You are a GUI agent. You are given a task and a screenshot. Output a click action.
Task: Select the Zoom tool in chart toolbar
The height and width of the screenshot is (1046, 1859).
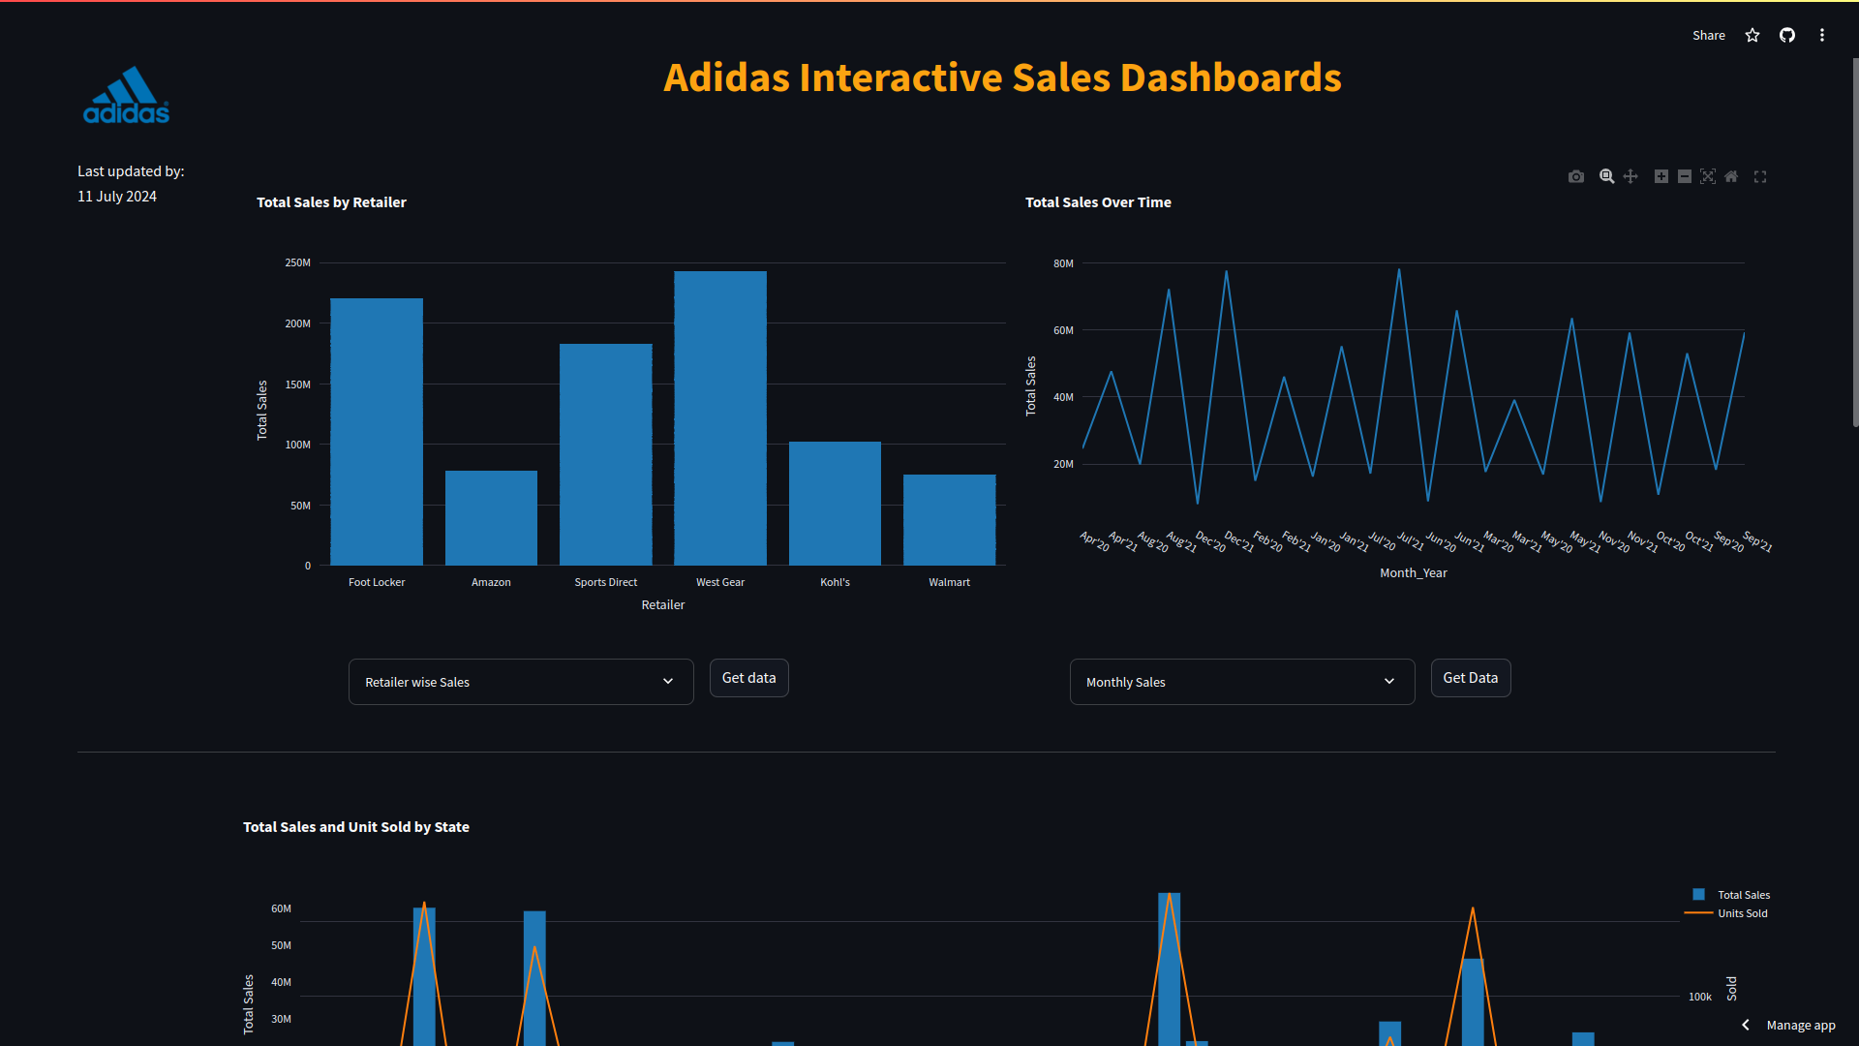[x=1606, y=176]
